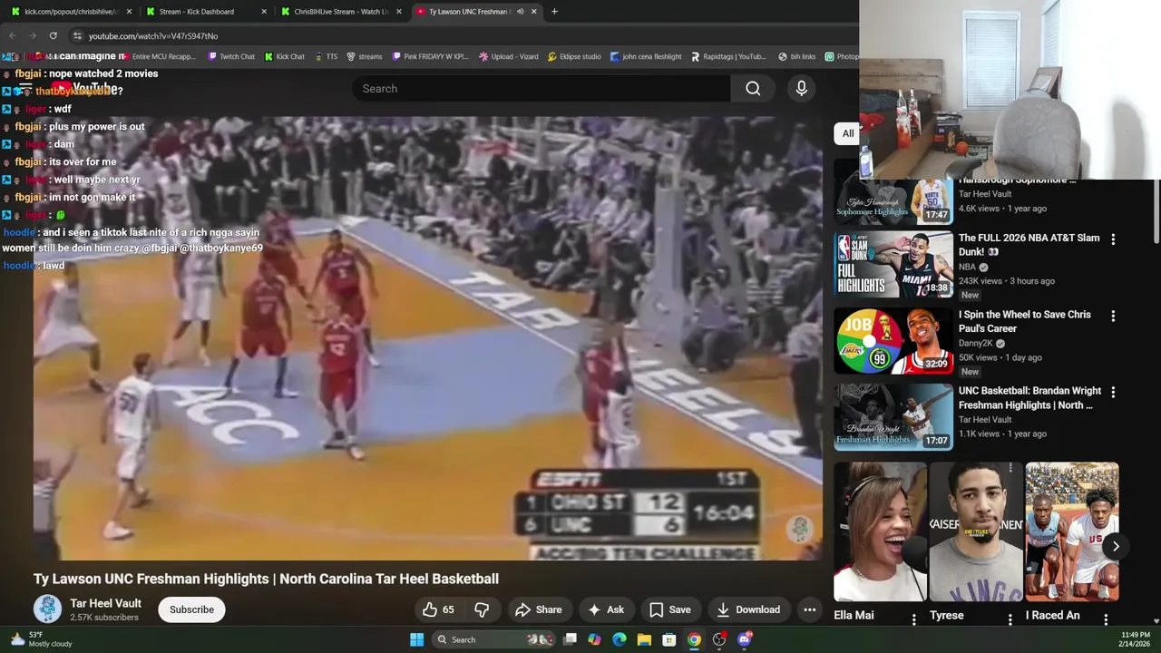The width and height of the screenshot is (1161, 653).
Task: Focus the YouTube search field
Action: [x=541, y=88]
